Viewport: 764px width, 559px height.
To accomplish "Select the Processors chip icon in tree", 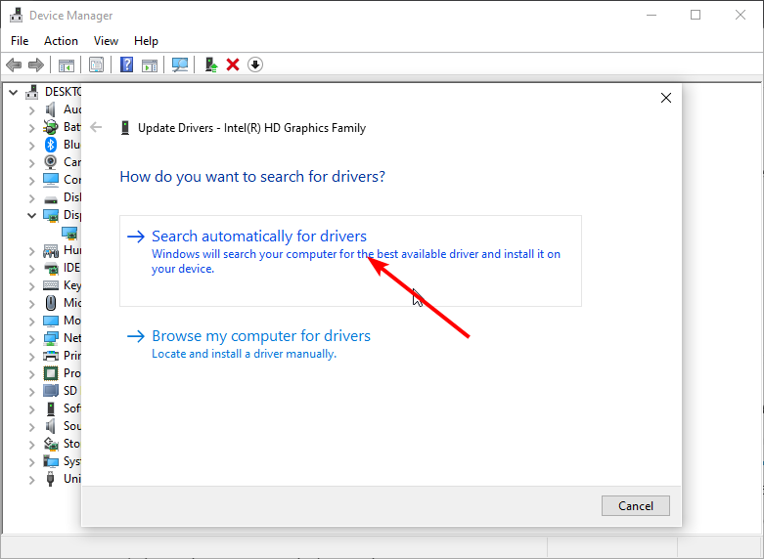I will coord(51,373).
